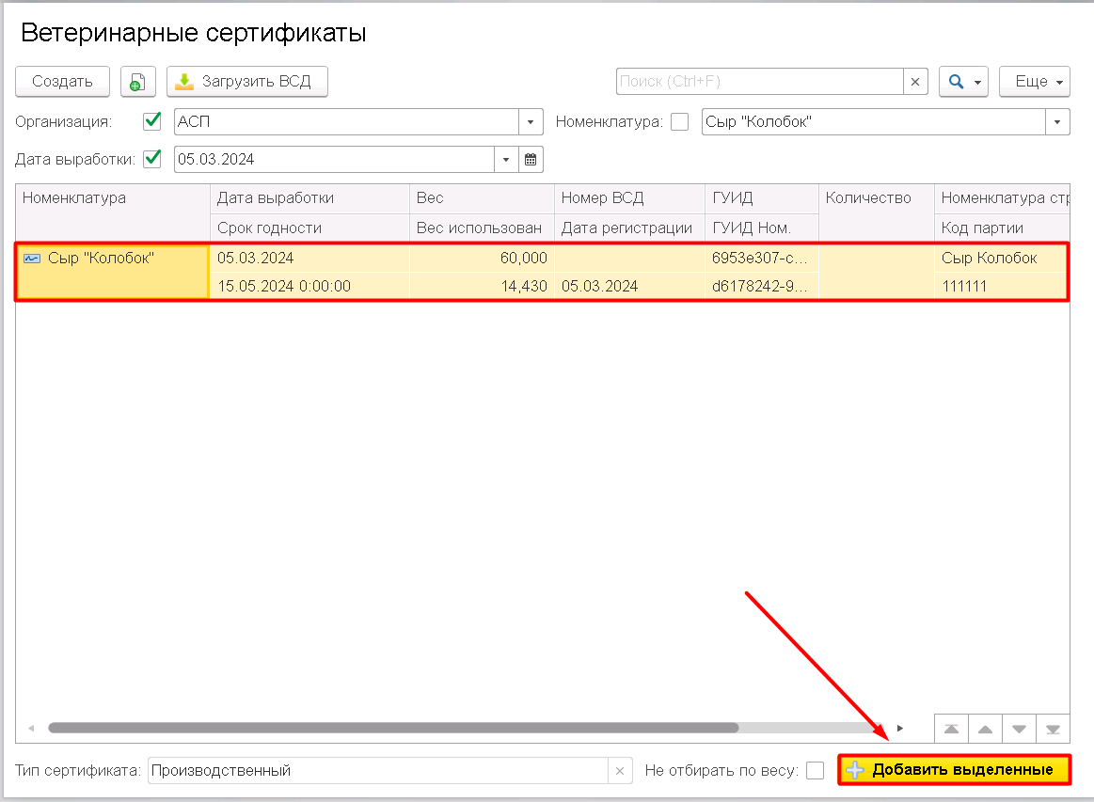Click the ГУИД cell 6953e307-c…
The width and height of the screenshot is (1094, 802).
(x=762, y=258)
